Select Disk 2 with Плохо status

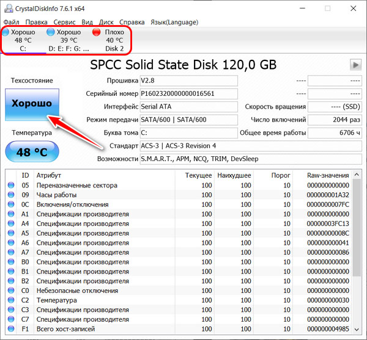tap(114, 40)
